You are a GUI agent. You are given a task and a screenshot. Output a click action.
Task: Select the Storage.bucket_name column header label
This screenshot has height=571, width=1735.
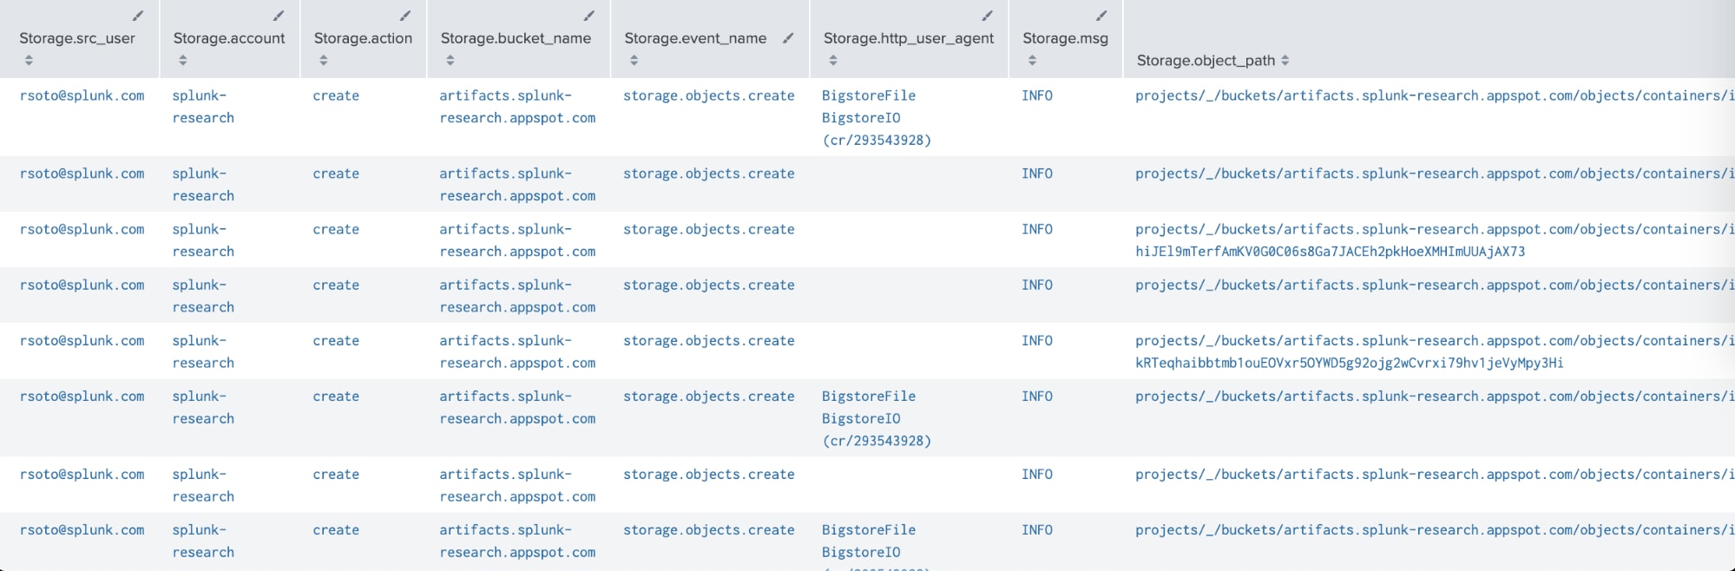pos(516,38)
